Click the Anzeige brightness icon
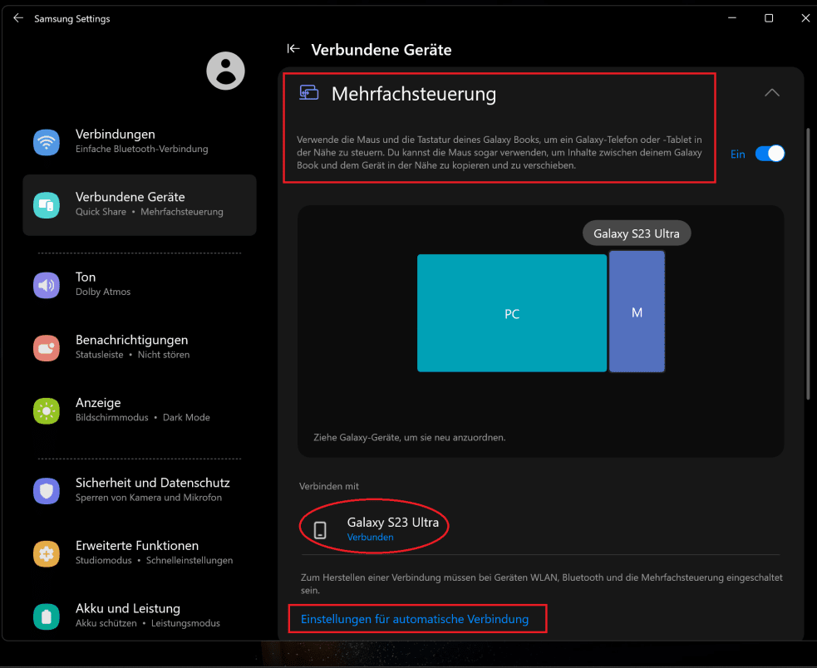This screenshot has height=668, width=817. click(x=47, y=411)
